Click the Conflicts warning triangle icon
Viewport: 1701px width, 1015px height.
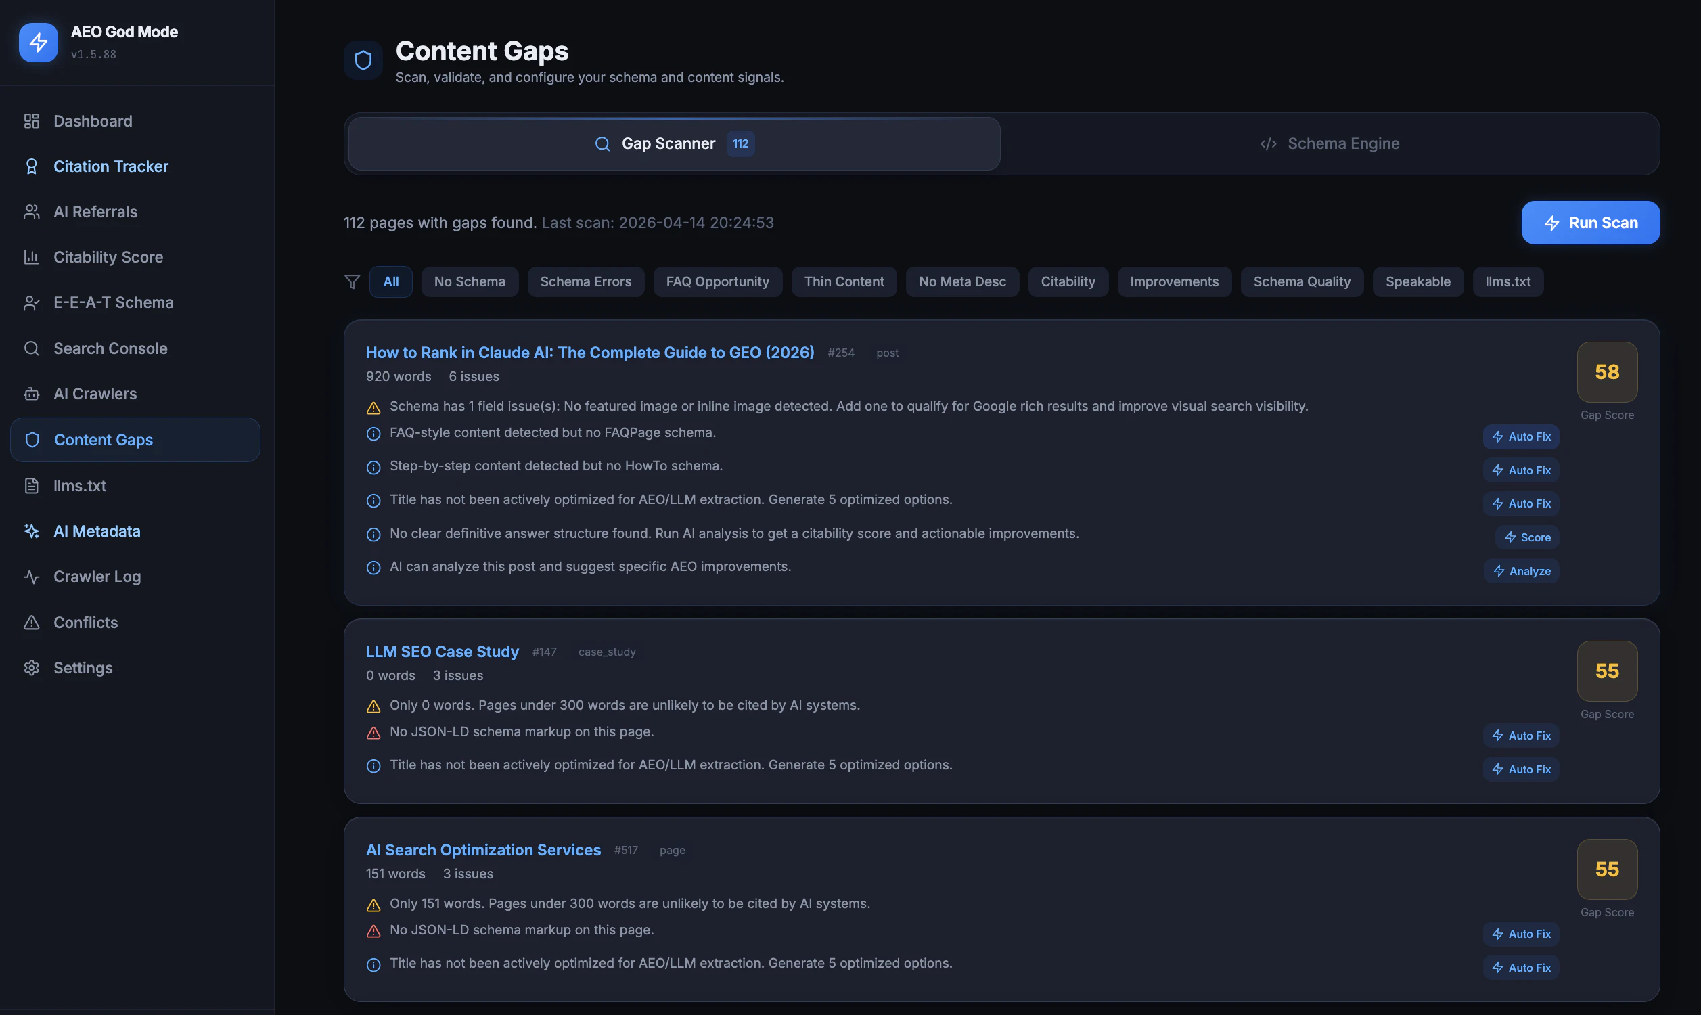[x=31, y=623]
